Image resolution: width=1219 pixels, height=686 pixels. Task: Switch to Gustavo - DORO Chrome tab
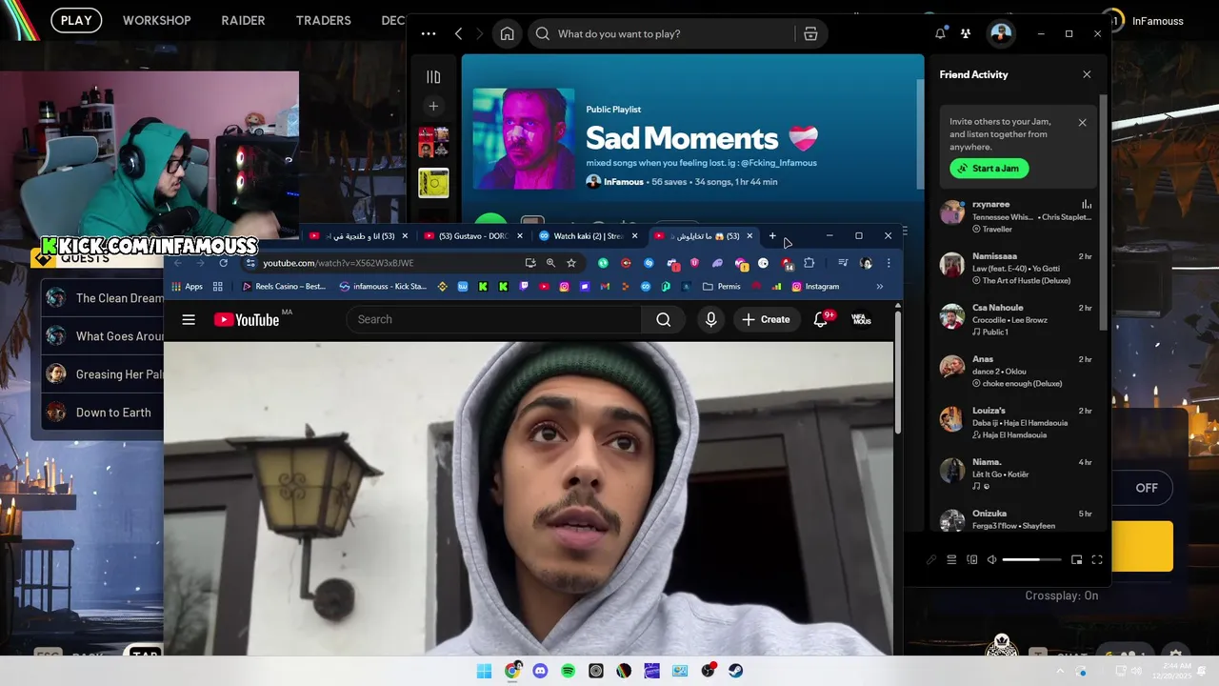[x=472, y=236]
